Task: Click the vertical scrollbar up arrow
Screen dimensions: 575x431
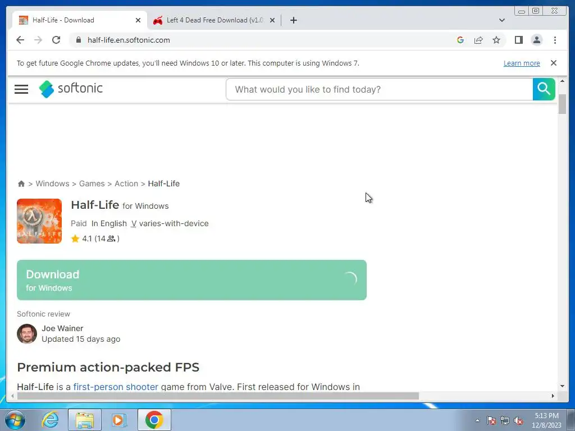Action: pos(562,81)
